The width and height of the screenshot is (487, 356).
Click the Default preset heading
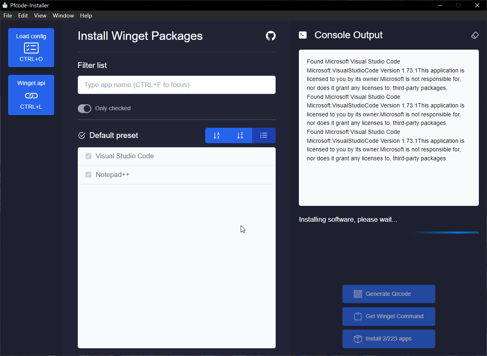coord(114,135)
